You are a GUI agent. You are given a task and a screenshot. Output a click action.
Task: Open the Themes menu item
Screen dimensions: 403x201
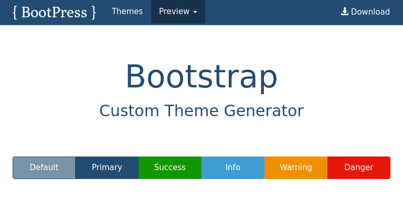click(x=127, y=12)
